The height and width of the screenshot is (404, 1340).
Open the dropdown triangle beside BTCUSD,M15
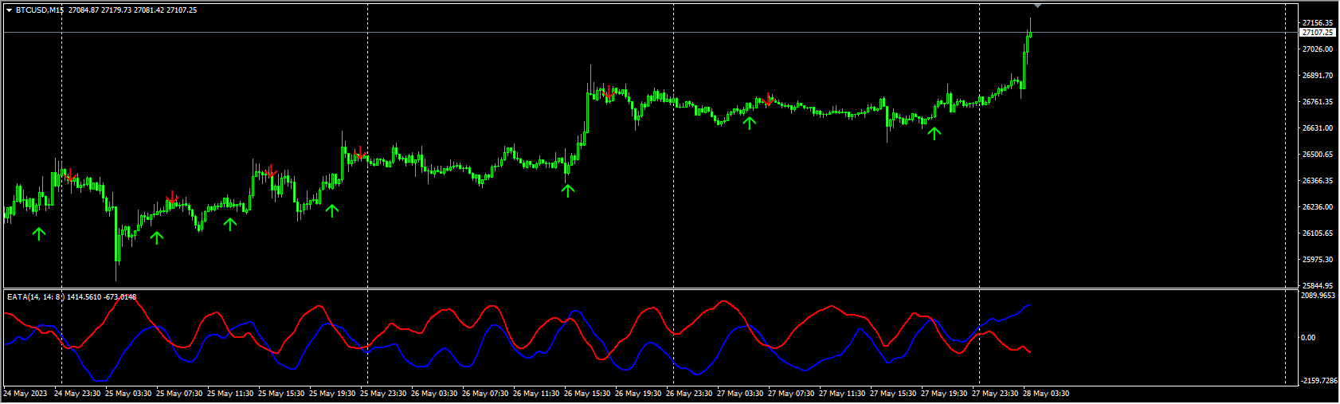click(x=9, y=10)
